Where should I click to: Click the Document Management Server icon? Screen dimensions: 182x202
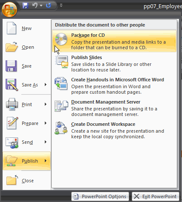pyautogui.click(x=61, y=106)
